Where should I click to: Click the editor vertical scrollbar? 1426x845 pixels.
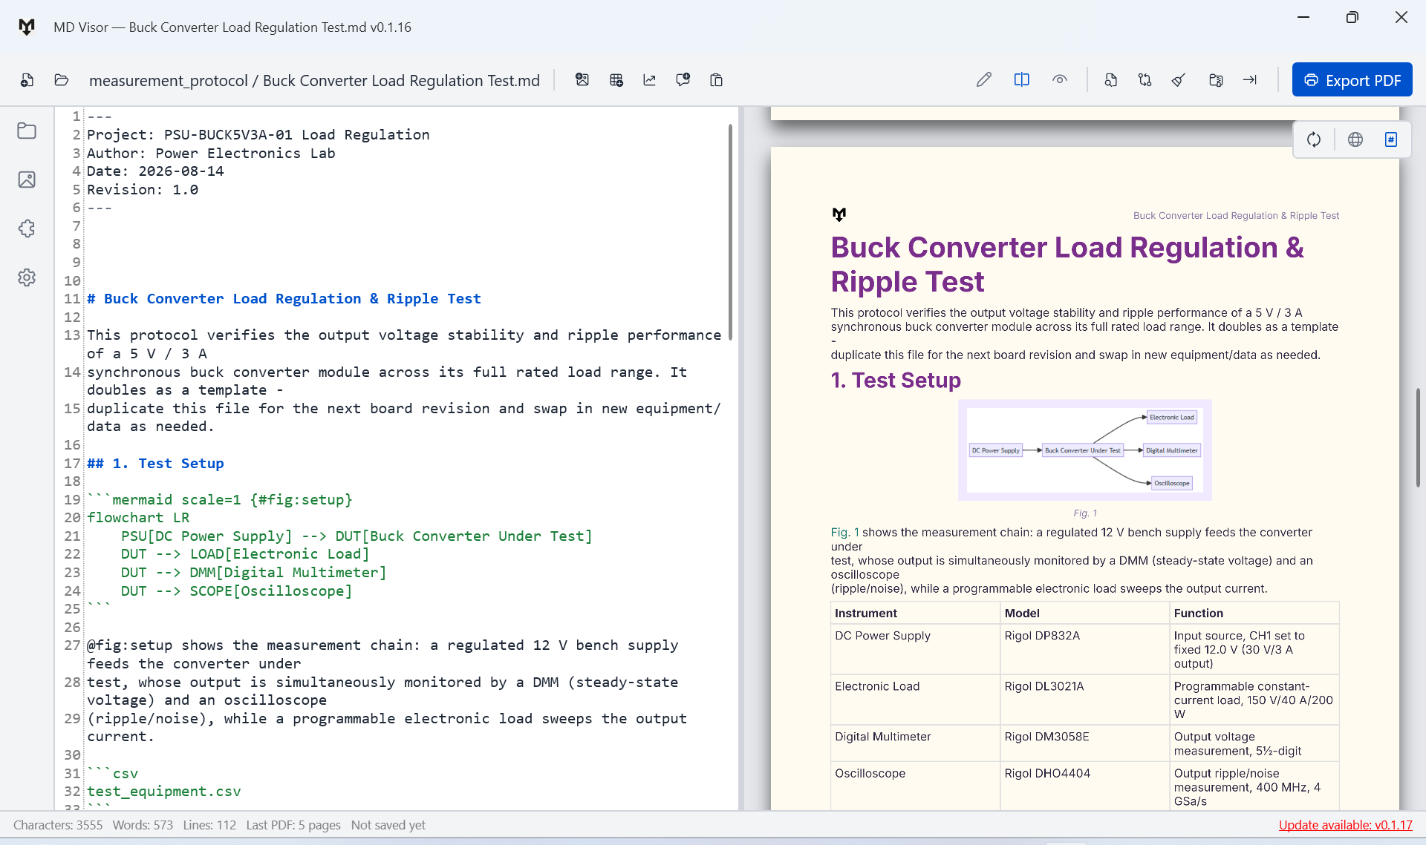point(730,231)
